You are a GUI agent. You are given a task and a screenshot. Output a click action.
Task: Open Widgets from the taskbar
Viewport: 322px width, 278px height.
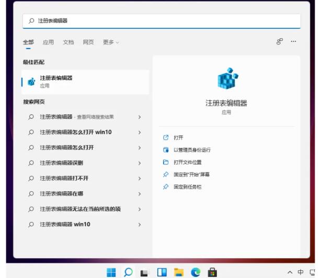[162, 272]
